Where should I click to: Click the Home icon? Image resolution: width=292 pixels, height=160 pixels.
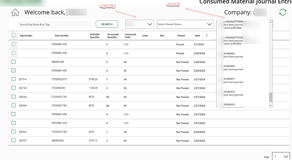click(15, 13)
